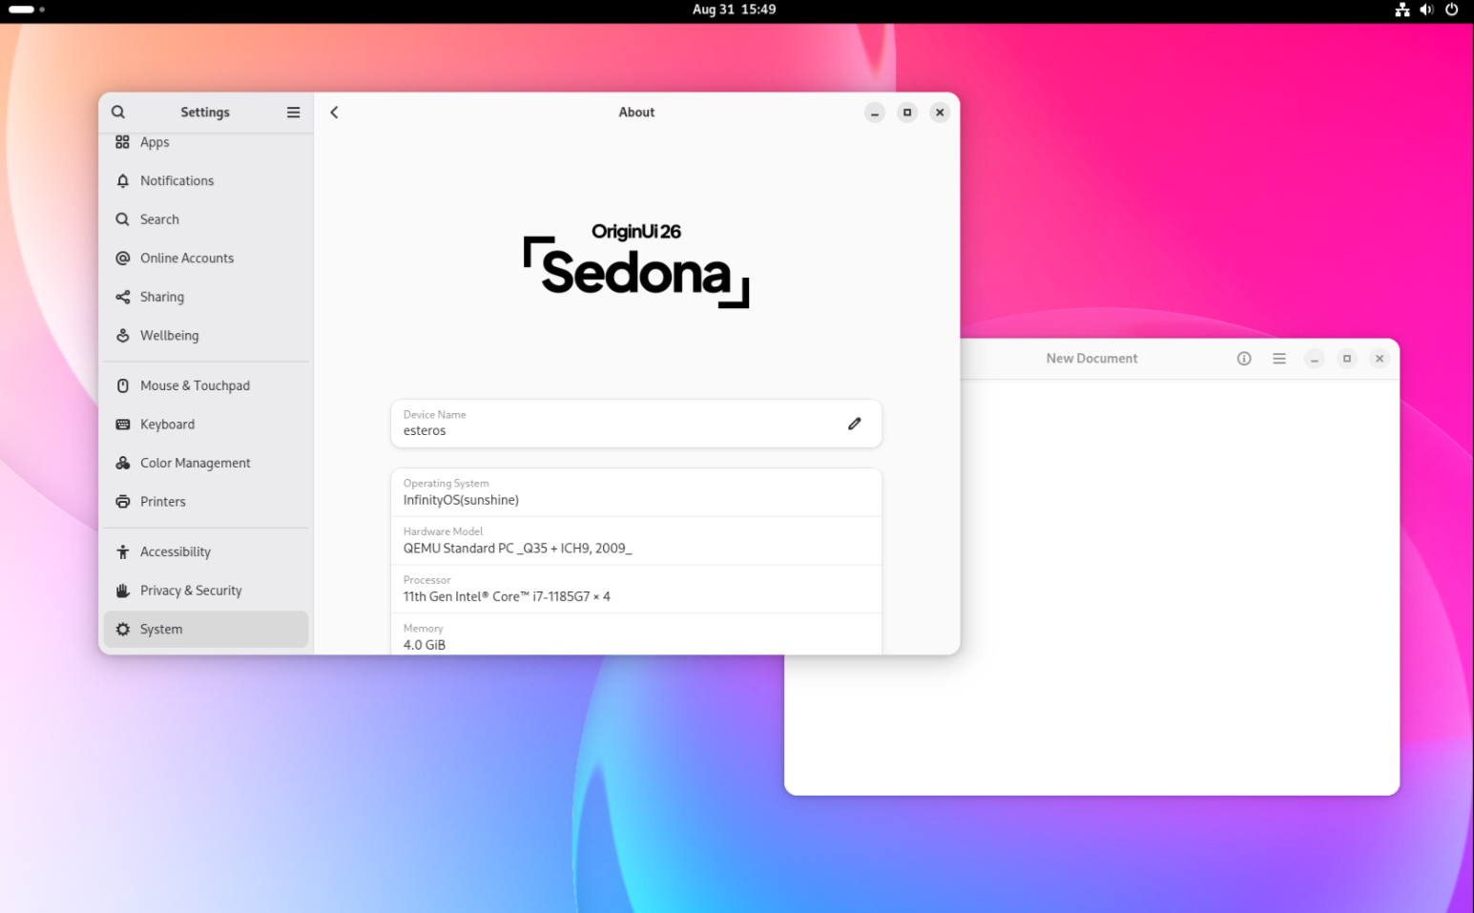Screen dimensions: 1474x913
Task: Open the network status icon in top bar
Action: point(1402,10)
